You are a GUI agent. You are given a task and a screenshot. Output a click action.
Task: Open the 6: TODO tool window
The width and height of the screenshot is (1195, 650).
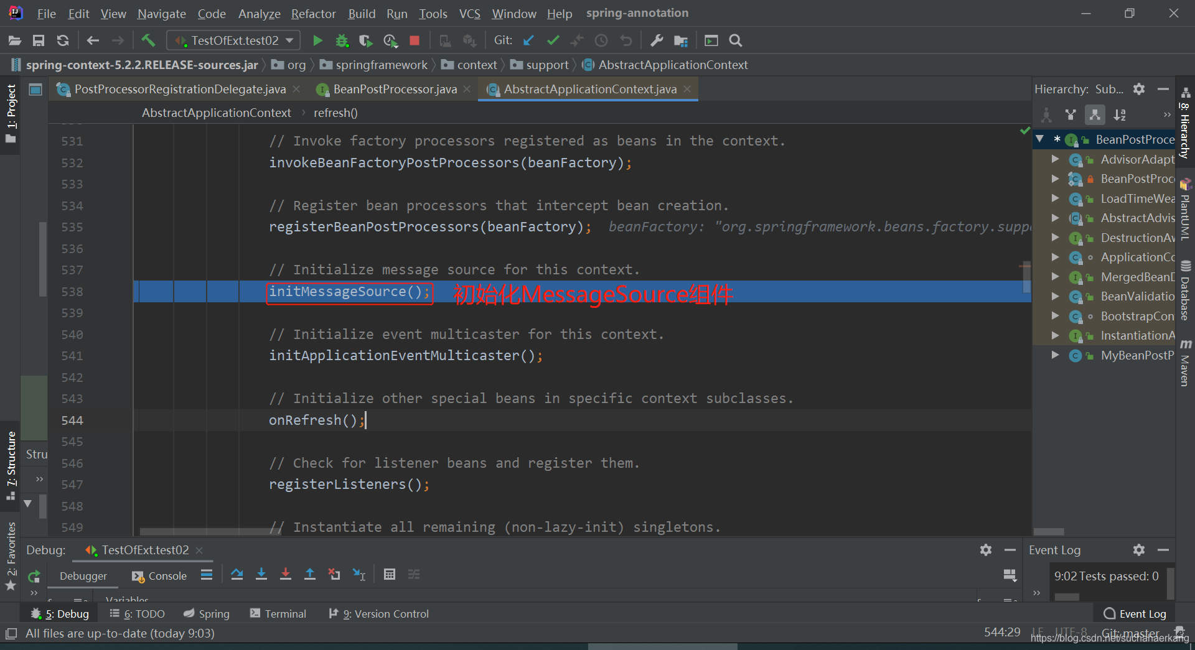pos(137,614)
